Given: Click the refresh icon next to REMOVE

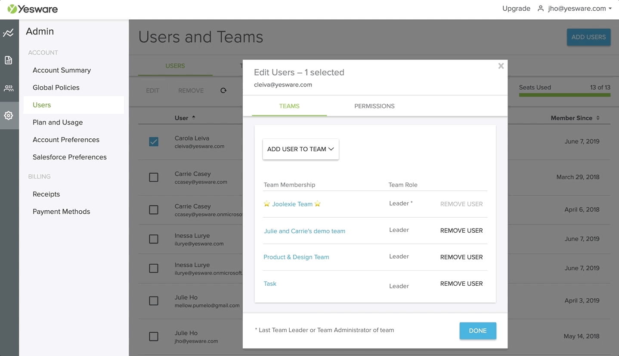Looking at the screenshot, I should (223, 91).
